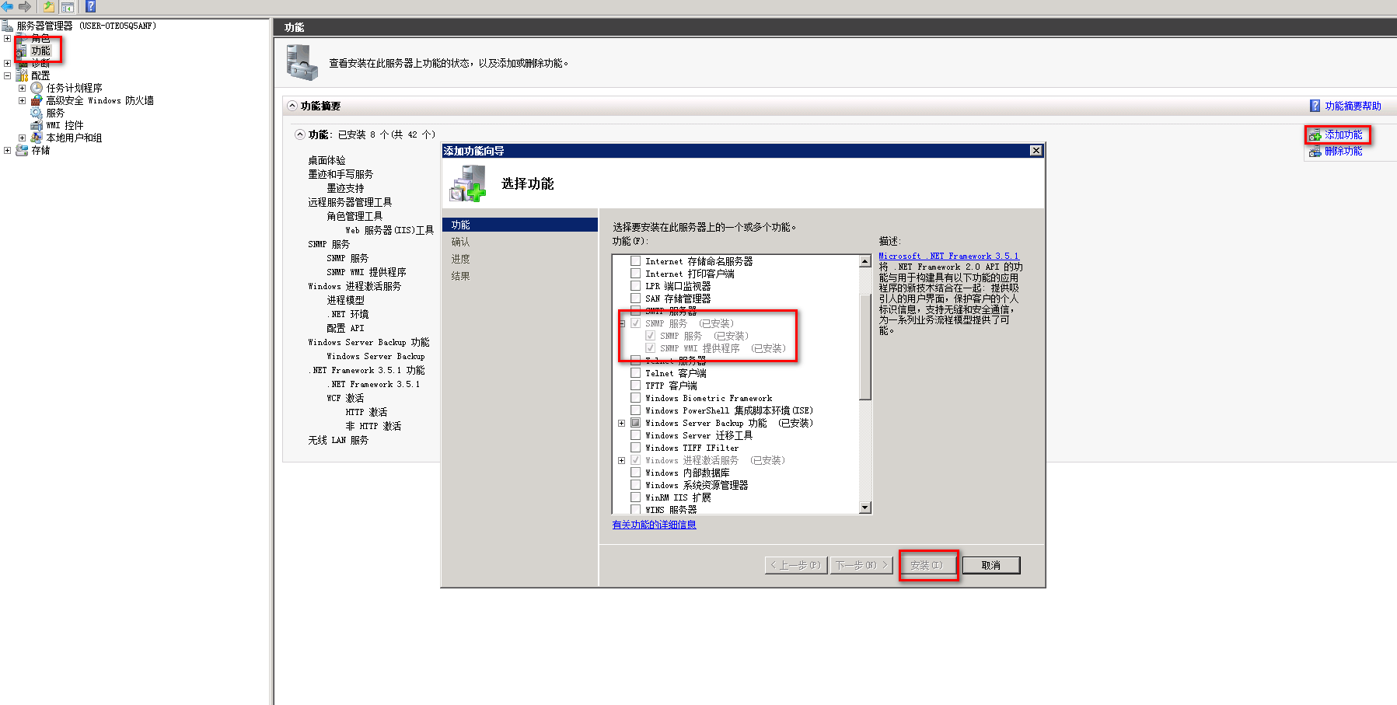Click the 取消 button in wizard
Image resolution: width=1397 pixels, height=705 pixels.
click(991, 565)
